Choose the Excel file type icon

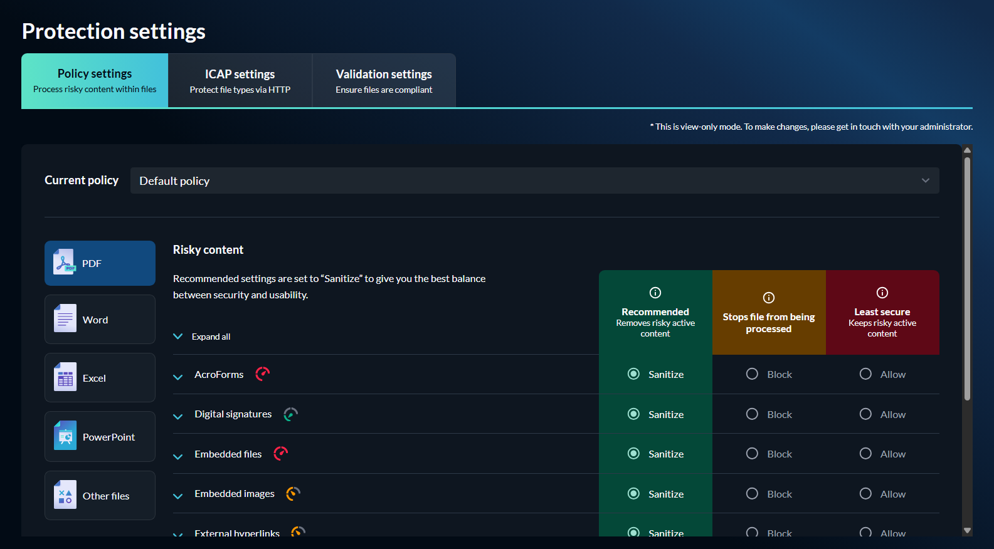(x=65, y=377)
